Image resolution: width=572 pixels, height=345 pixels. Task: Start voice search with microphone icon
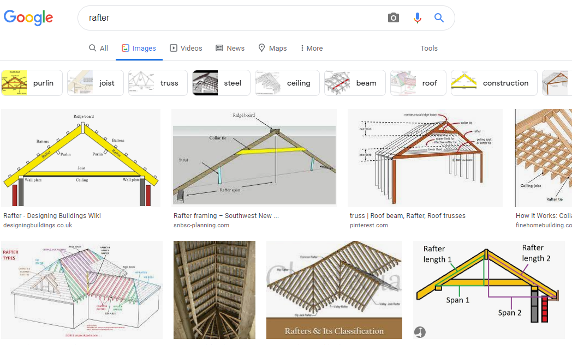click(x=418, y=17)
